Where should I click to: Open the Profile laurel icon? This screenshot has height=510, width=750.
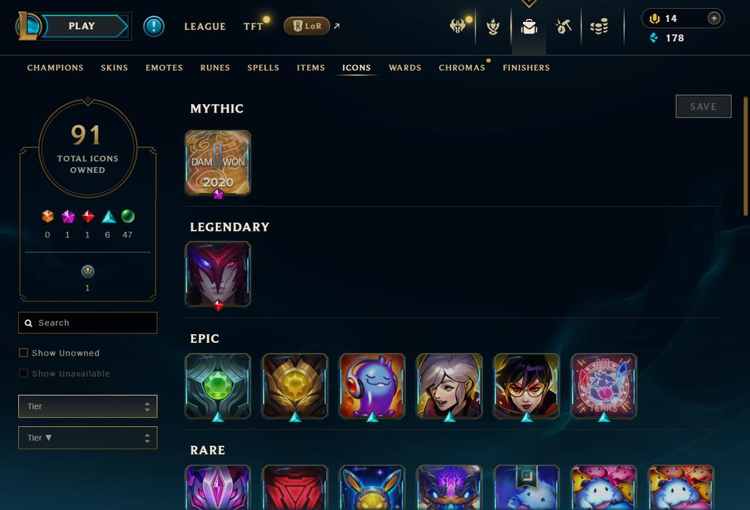493,27
